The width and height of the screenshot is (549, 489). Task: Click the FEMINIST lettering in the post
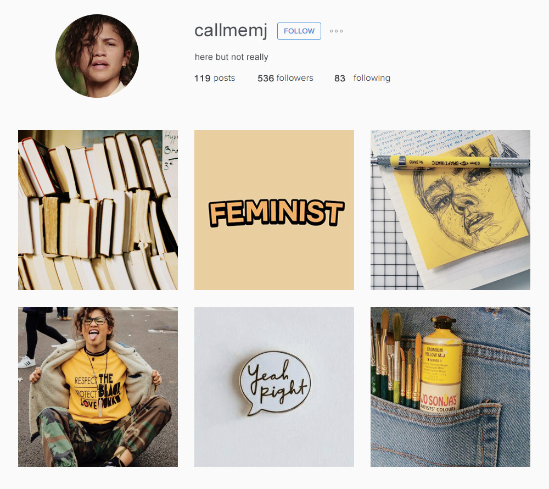277,213
